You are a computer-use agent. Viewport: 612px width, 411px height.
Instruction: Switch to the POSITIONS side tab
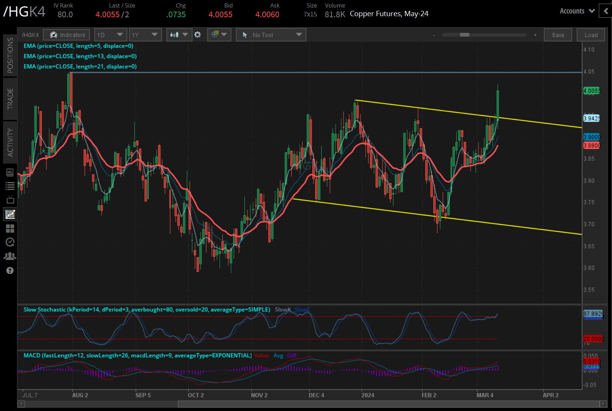point(10,55)
